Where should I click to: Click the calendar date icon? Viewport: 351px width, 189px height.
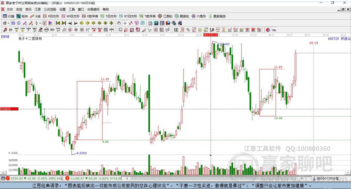tap(150, 23)
